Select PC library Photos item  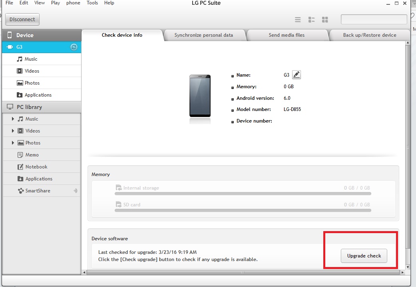[x=42, y=143]
